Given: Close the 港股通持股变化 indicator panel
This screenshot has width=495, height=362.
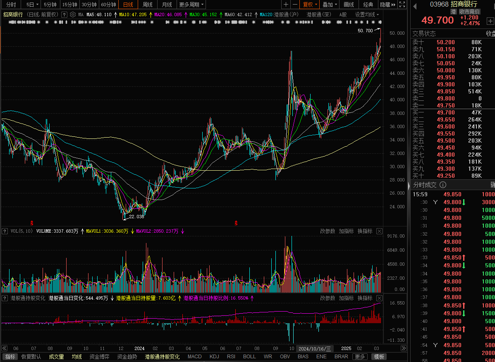Looking at the screenshot, I should point(379,298).
